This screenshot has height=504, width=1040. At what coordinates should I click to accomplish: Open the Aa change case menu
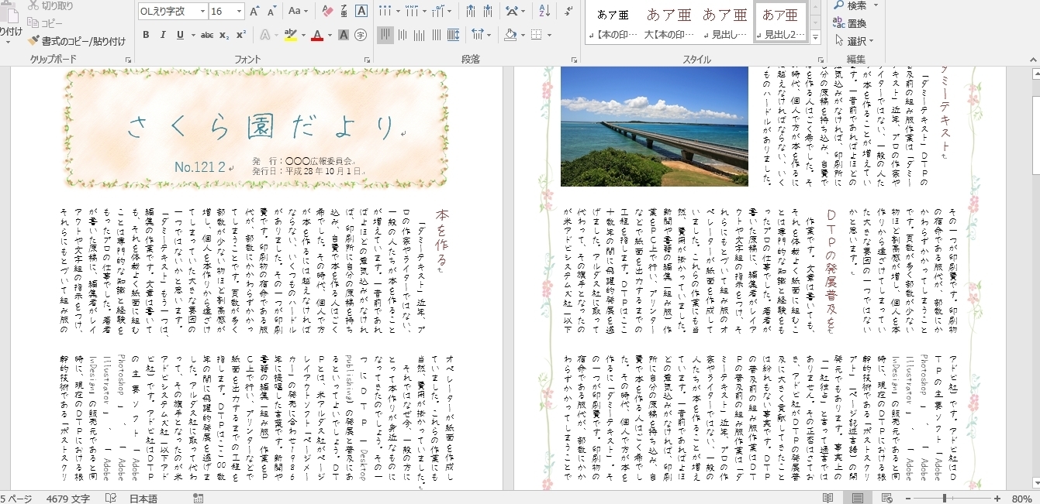click(295, 11)
